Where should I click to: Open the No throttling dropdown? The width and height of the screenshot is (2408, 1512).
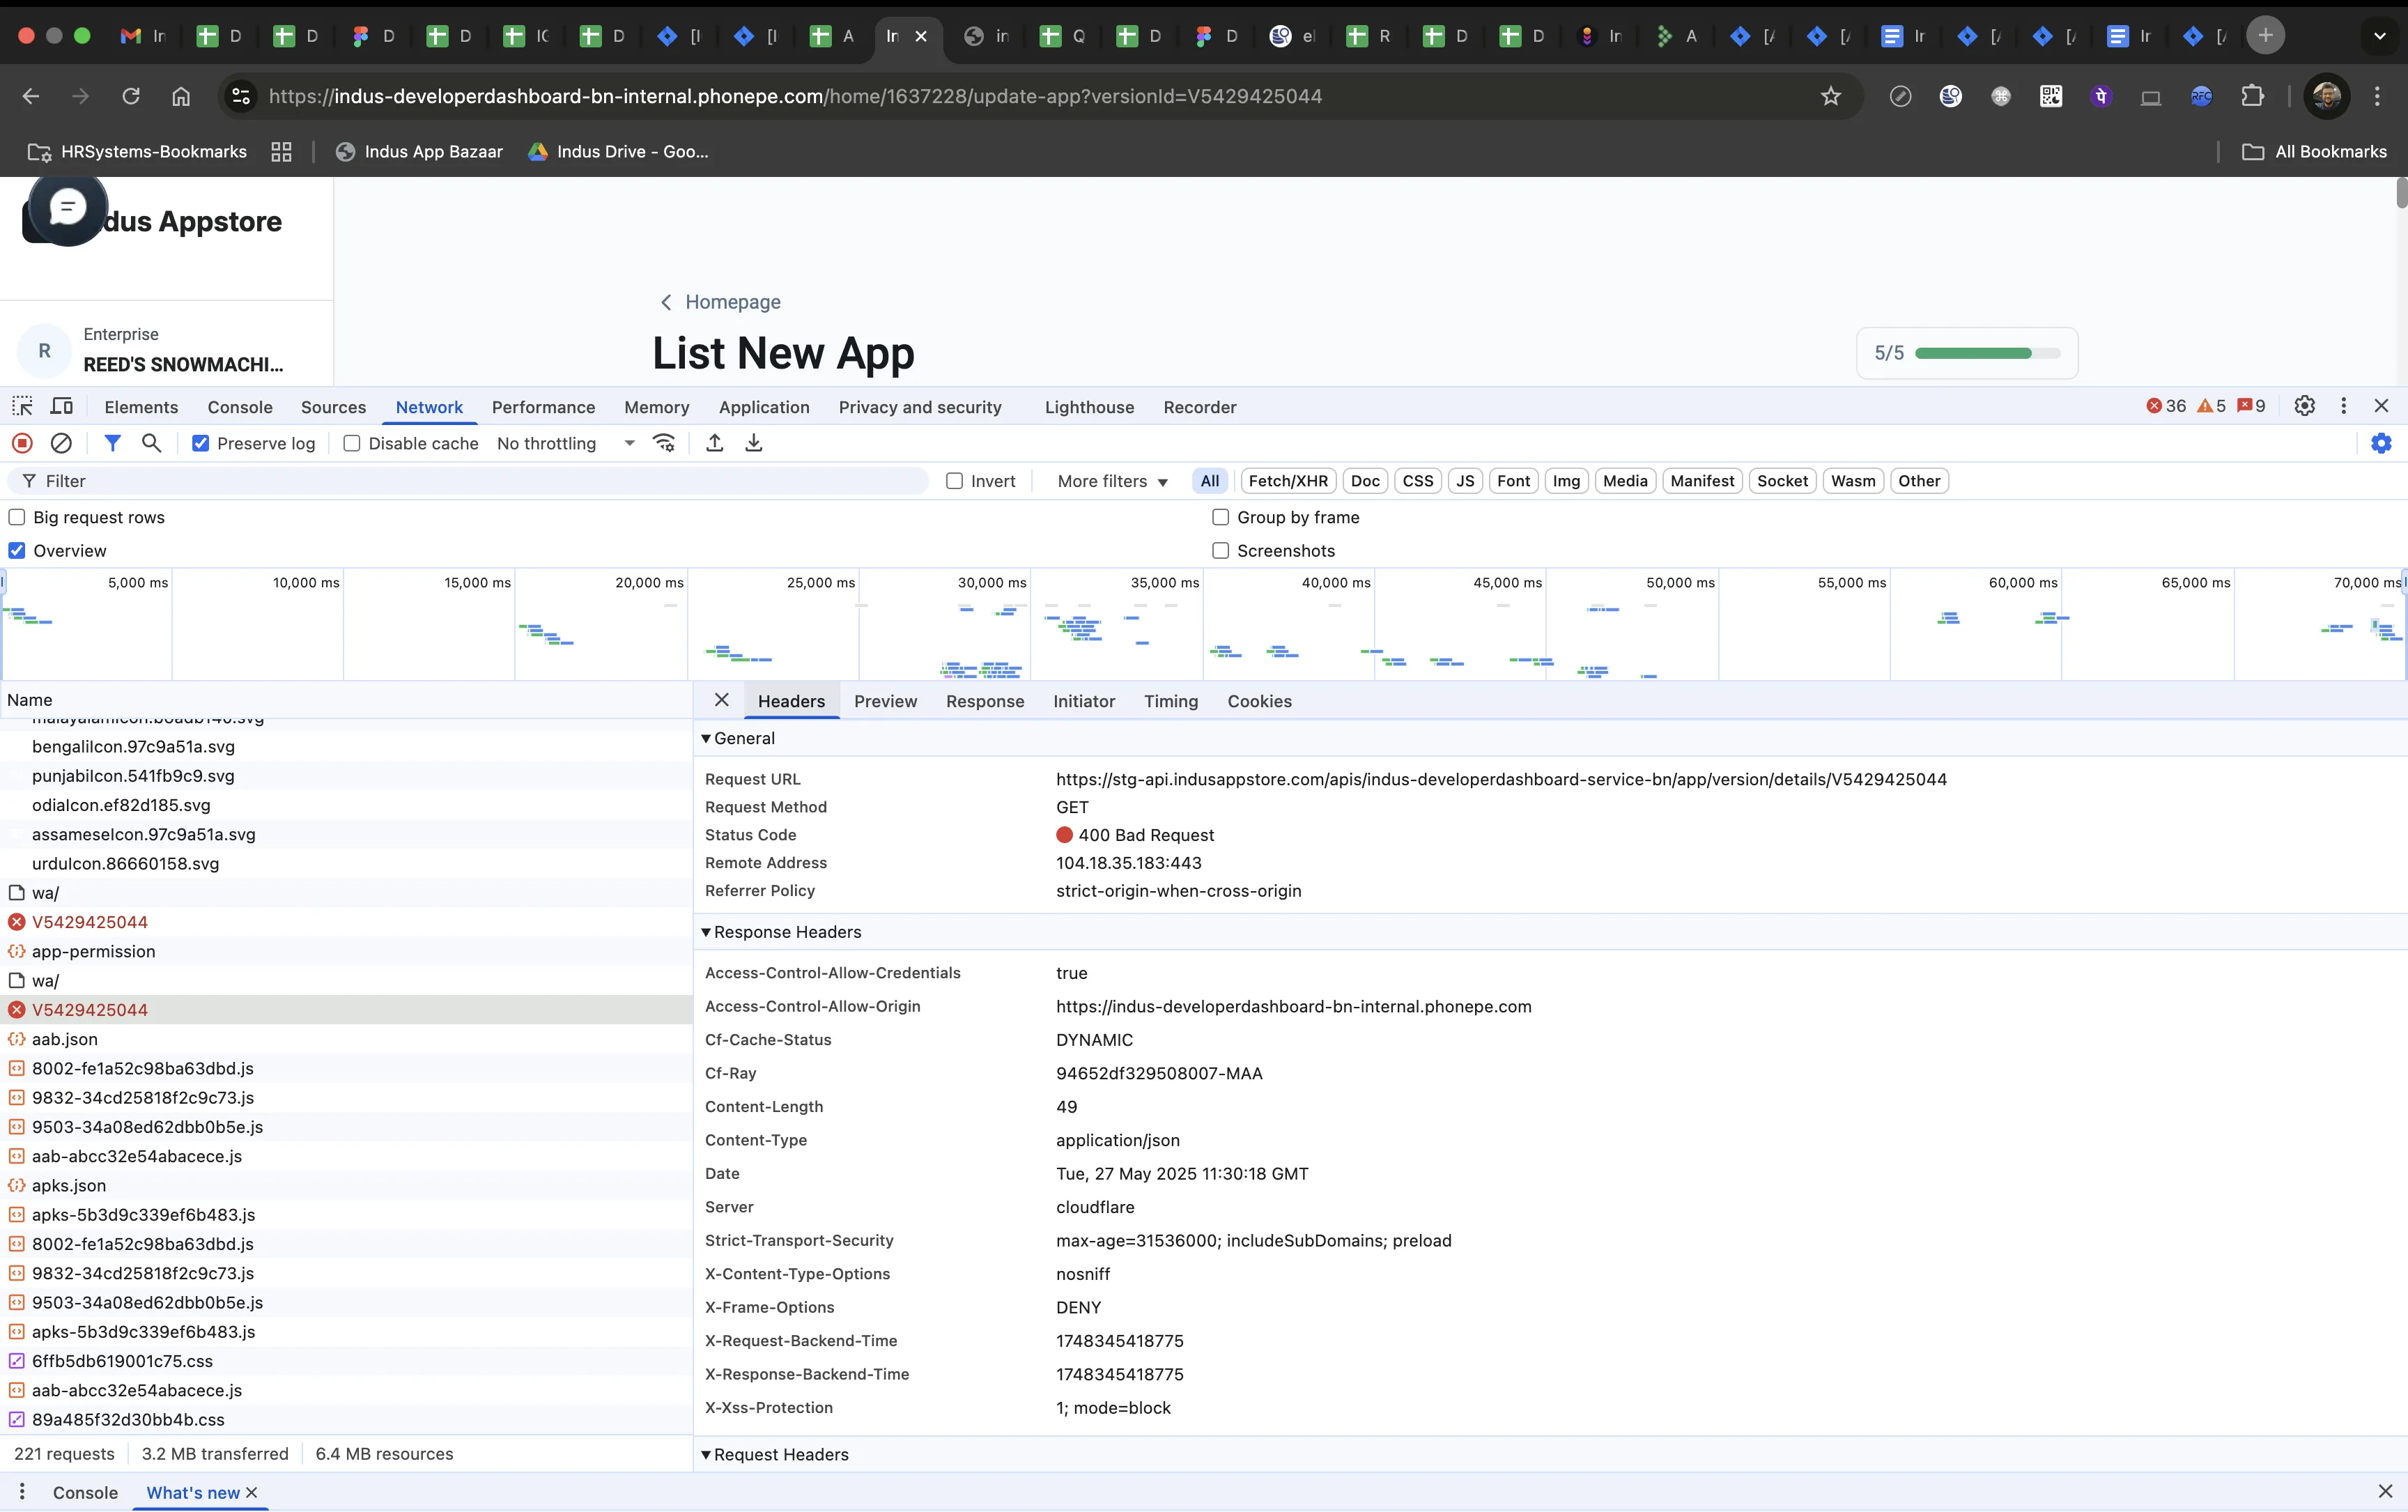point(566,443)
